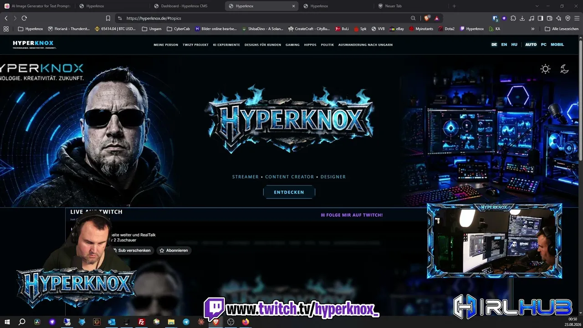Open the Bitwarden extension icon
The image size is (583, 328).
click(495, 18)
